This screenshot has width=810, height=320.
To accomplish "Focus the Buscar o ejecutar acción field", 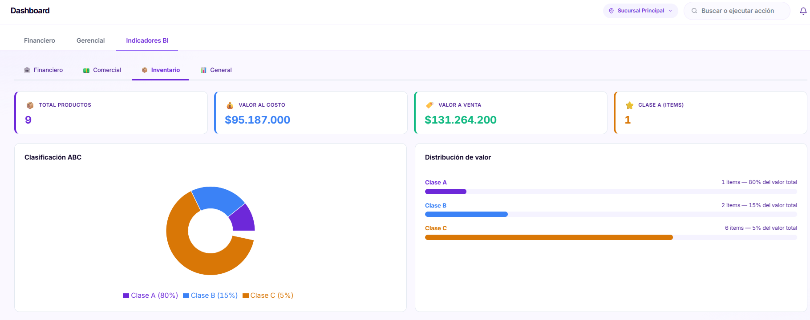I will (x=737, y=11).
